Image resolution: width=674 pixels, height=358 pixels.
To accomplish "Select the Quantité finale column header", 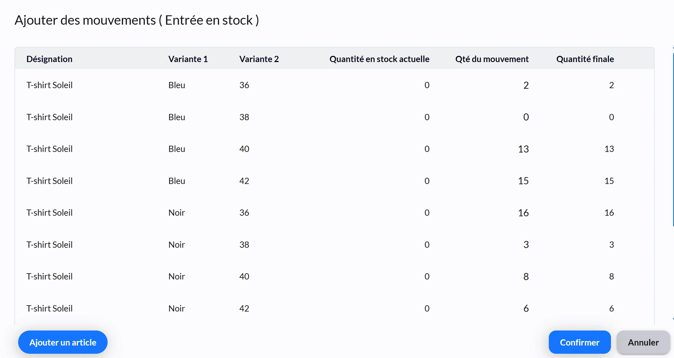I will click(x=585, y=59).
